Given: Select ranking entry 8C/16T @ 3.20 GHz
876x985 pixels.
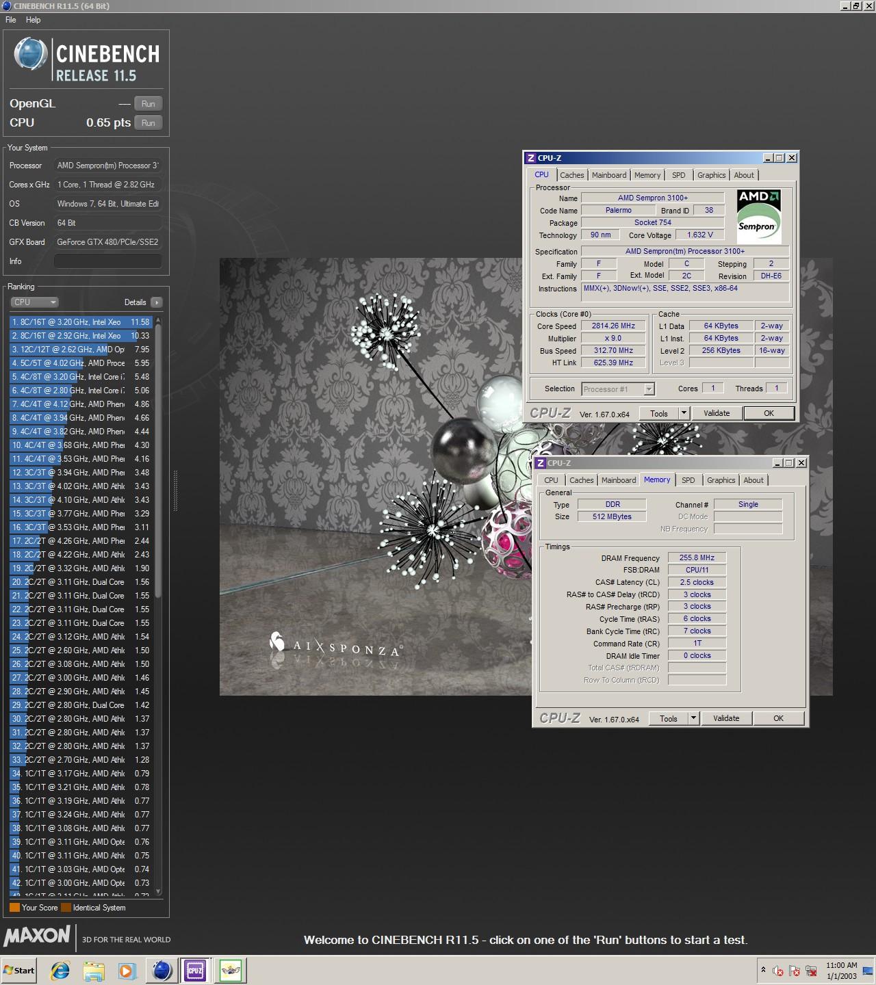Looking at the screenshot, I should click(81, 322).
